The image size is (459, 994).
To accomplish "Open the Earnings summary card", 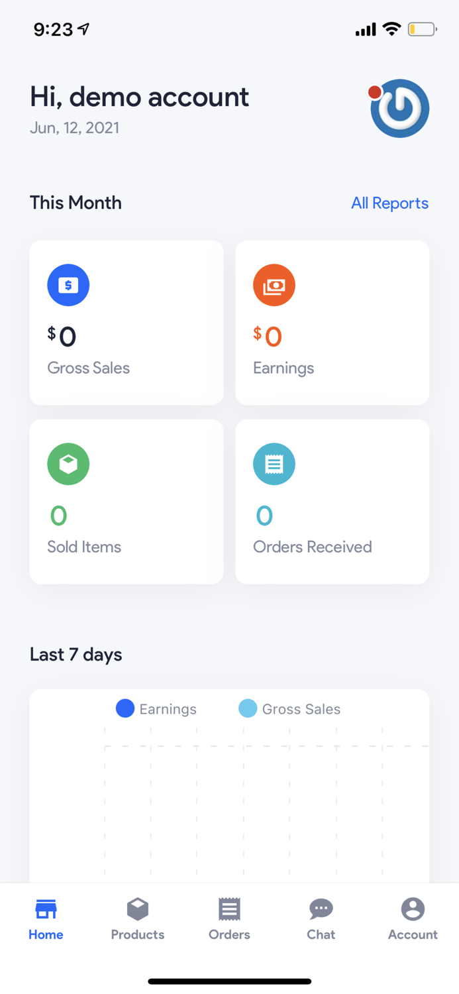I will (x=332, y=322).
